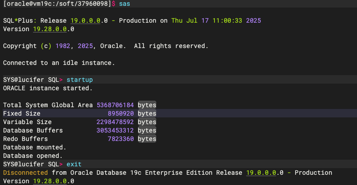357x185 pixels.
Task: Click the Oracle copyright notice line
Action: [x=105, y=46]
